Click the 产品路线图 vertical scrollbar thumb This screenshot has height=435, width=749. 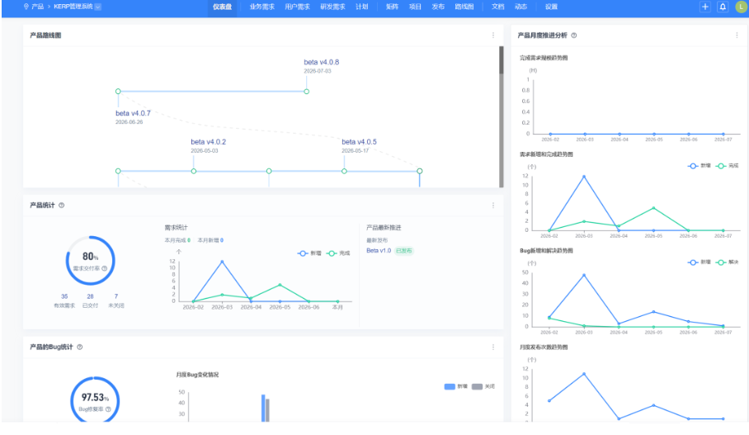coord(501,60)
